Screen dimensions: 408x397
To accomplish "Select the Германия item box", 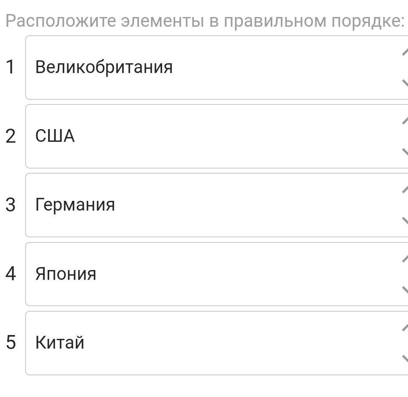I will point(217,205).
